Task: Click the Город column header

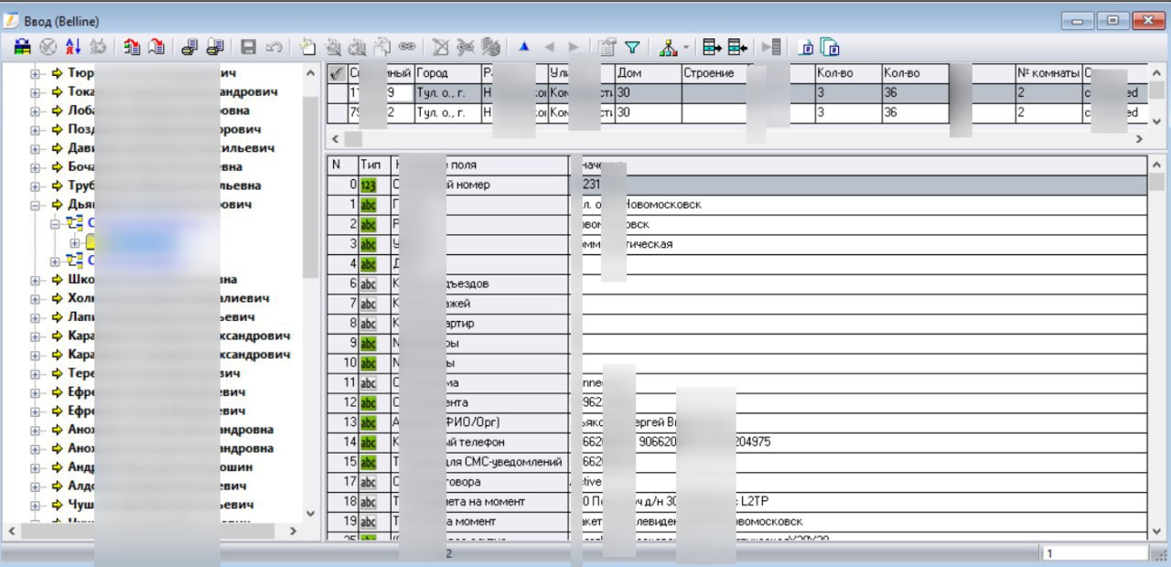Action: [x=446, y=73]
